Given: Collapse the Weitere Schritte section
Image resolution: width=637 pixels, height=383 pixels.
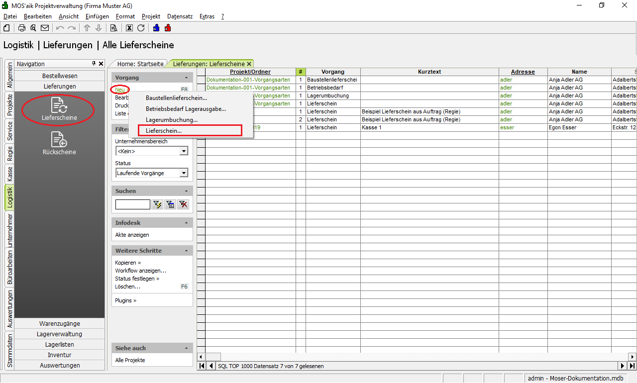Looking at the screenshot, I should (x=187, y=251).
